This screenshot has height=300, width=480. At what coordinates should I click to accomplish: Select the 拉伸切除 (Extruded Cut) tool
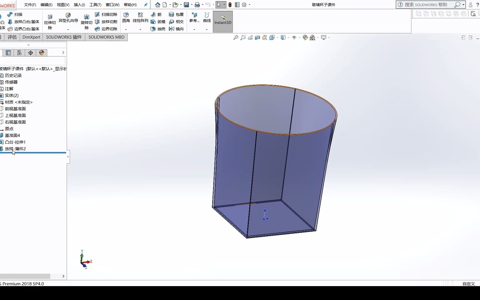pyautogui.click(x=50, y=21)
